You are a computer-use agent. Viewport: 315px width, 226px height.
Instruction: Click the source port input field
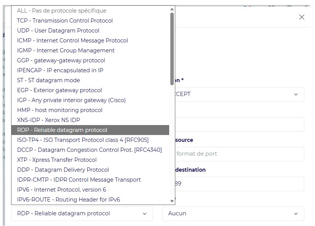point(239,154)
